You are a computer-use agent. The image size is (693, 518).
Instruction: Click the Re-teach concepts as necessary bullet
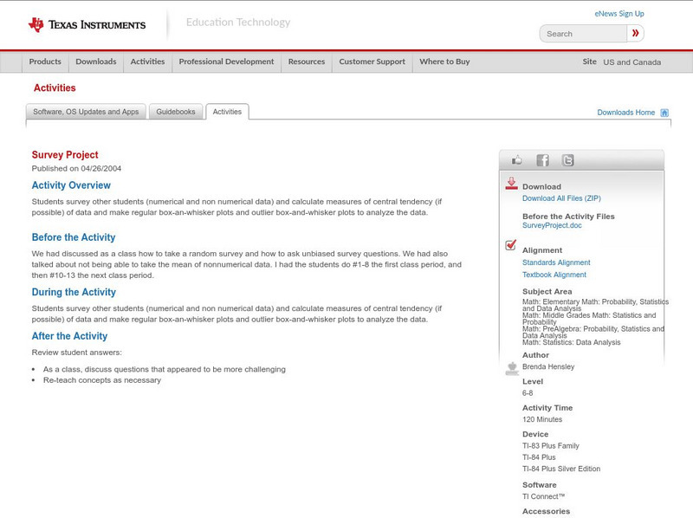tap(102, 380)
